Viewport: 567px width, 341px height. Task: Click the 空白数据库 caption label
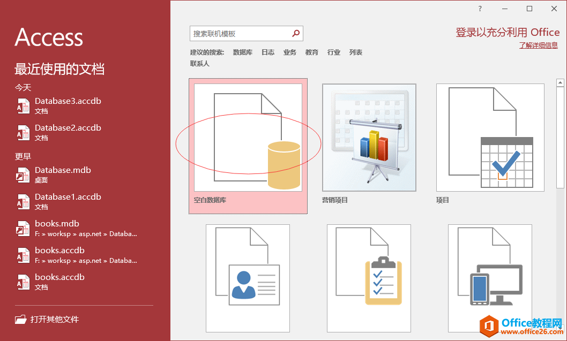210,200
